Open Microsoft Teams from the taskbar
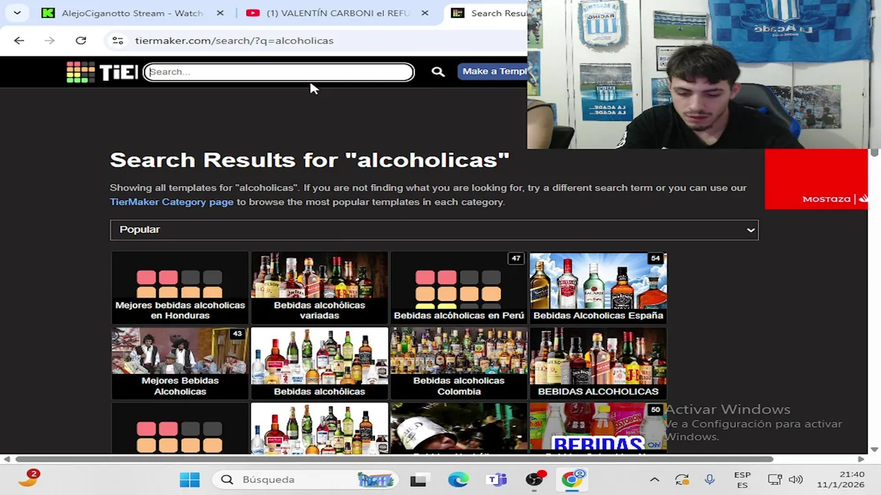Screen dimensions: 881x495 tap(496, 480)
